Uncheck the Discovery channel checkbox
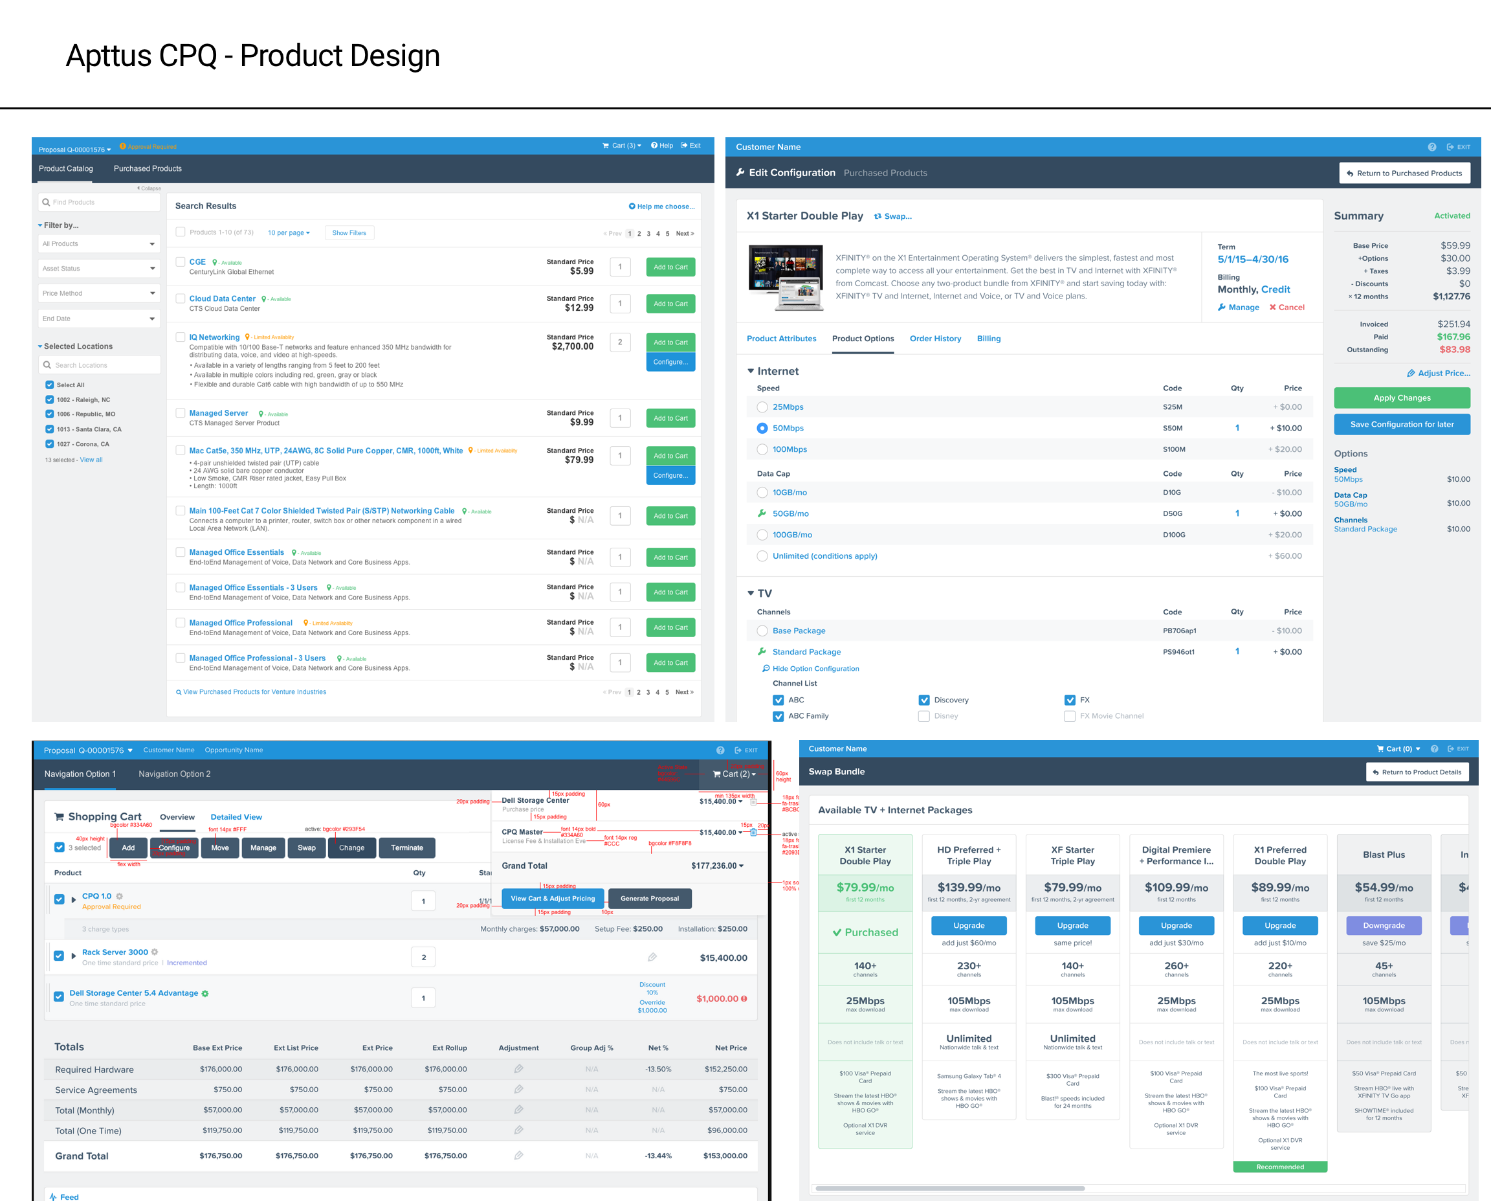 click(924, 700)
